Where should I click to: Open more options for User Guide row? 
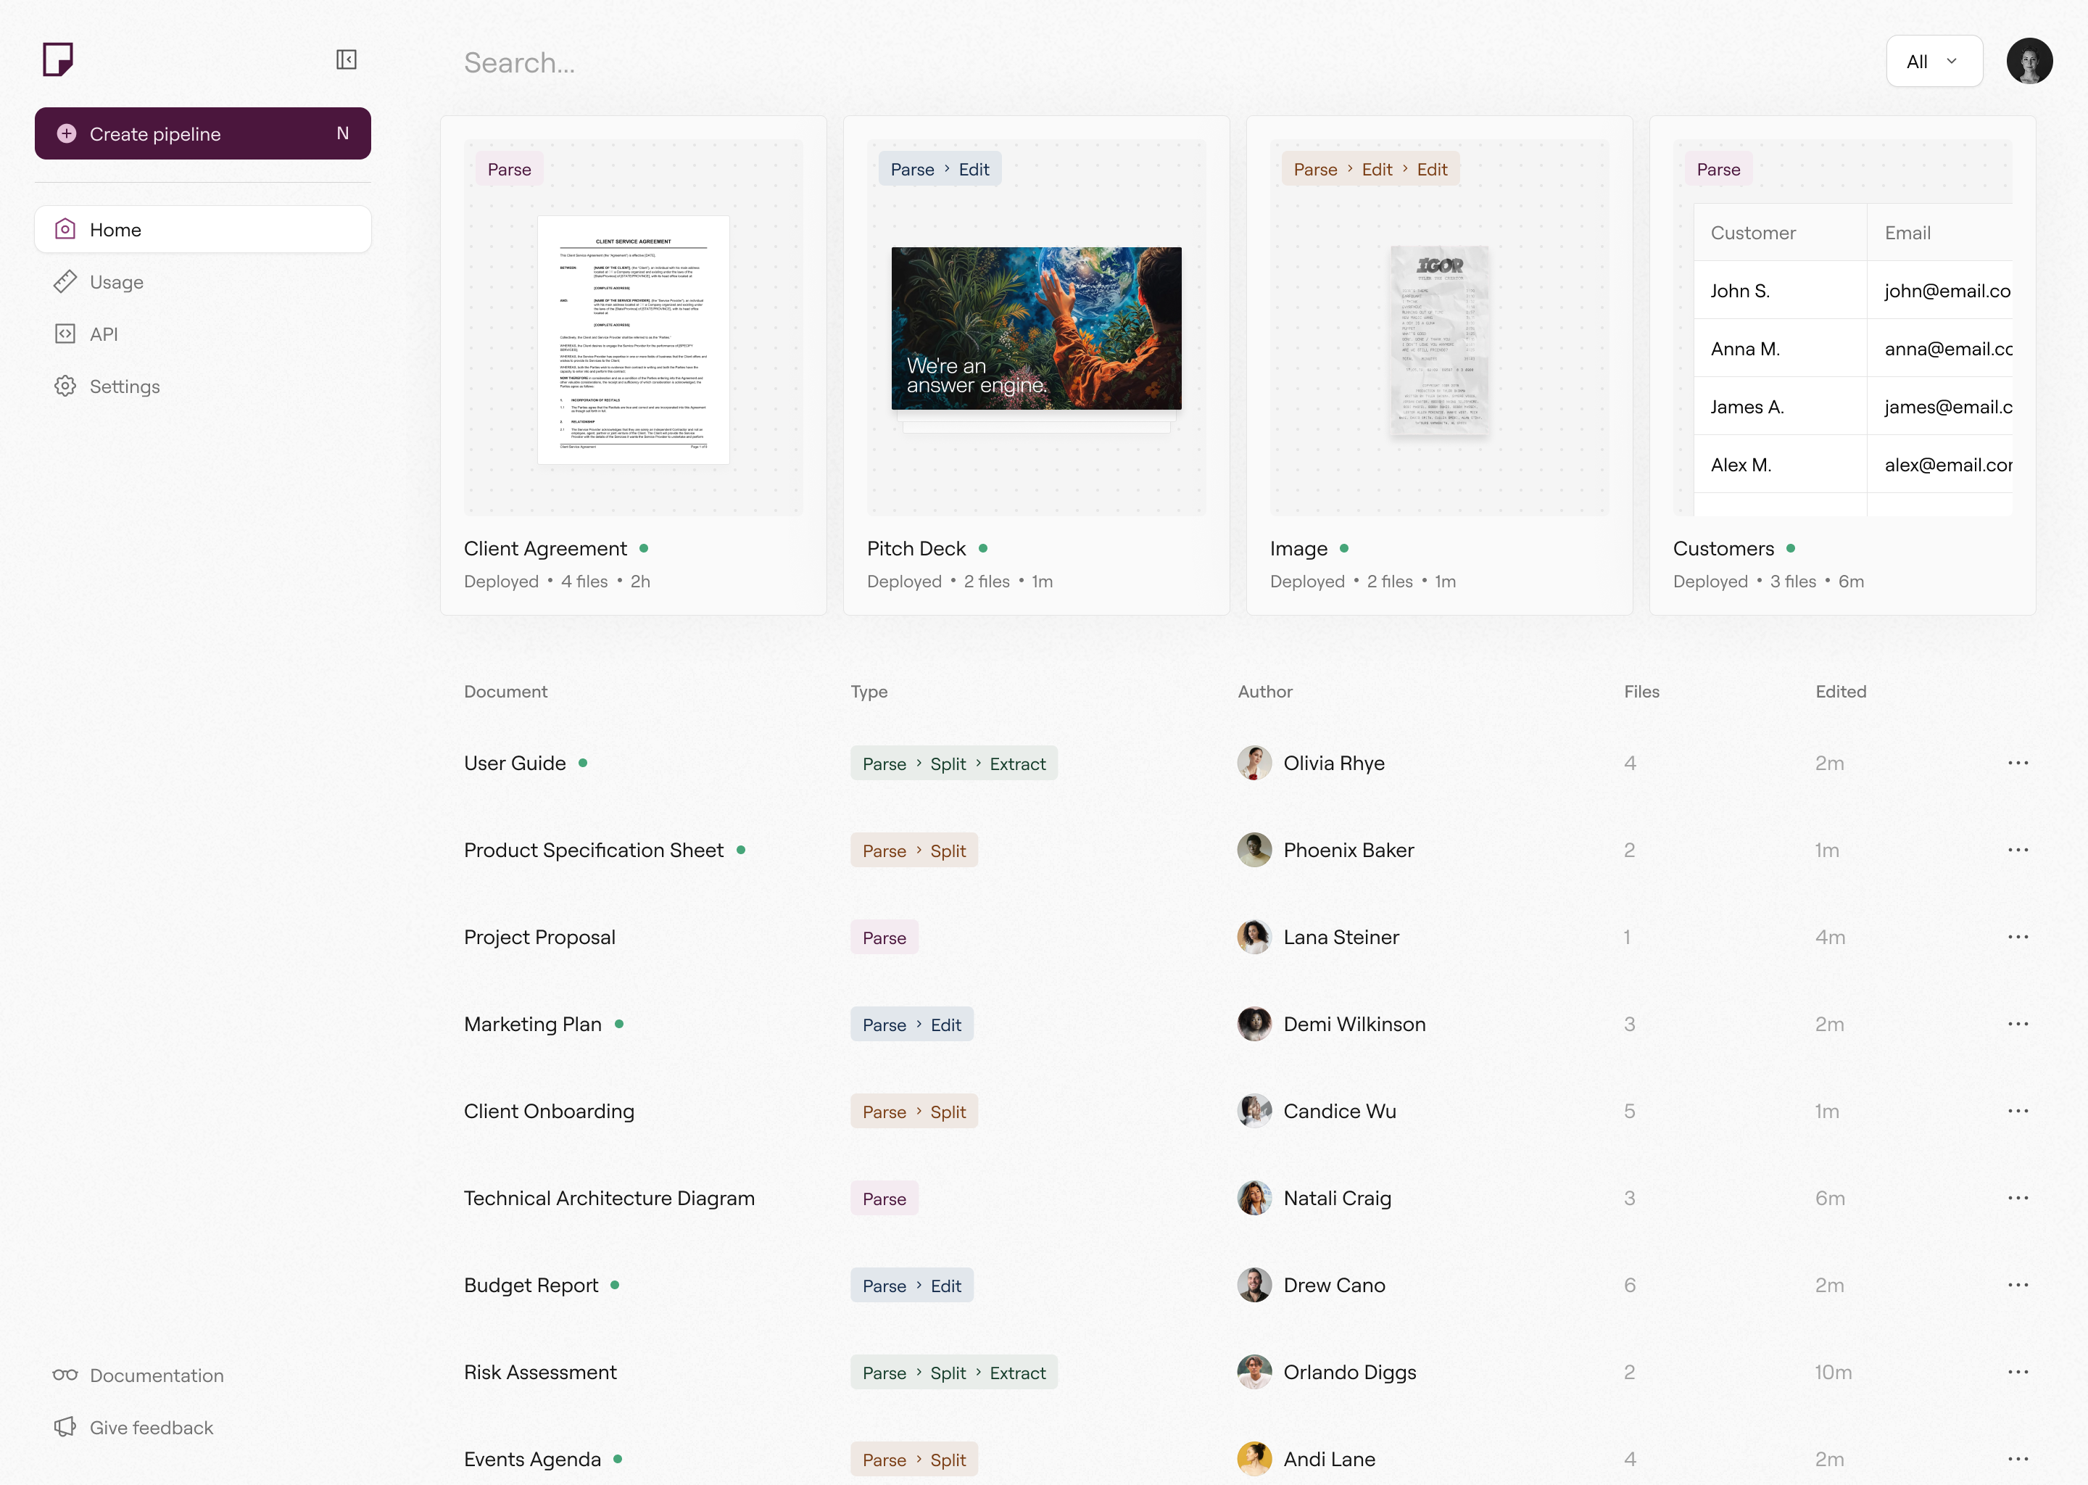[2018, 763]
